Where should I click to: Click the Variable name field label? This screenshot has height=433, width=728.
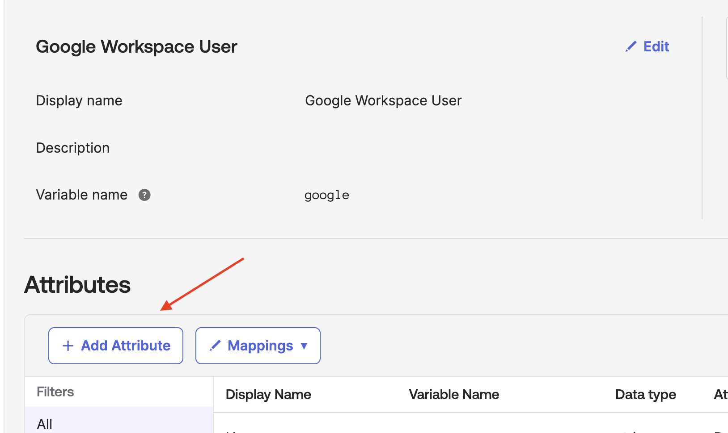click(82, 195)
